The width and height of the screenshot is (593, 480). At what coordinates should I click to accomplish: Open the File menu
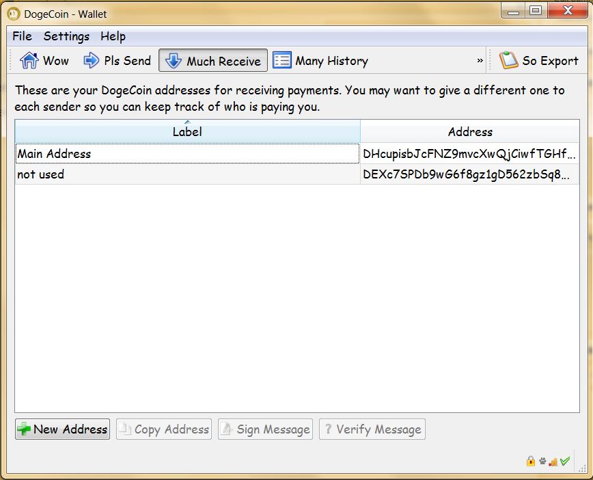click(22, 36)
